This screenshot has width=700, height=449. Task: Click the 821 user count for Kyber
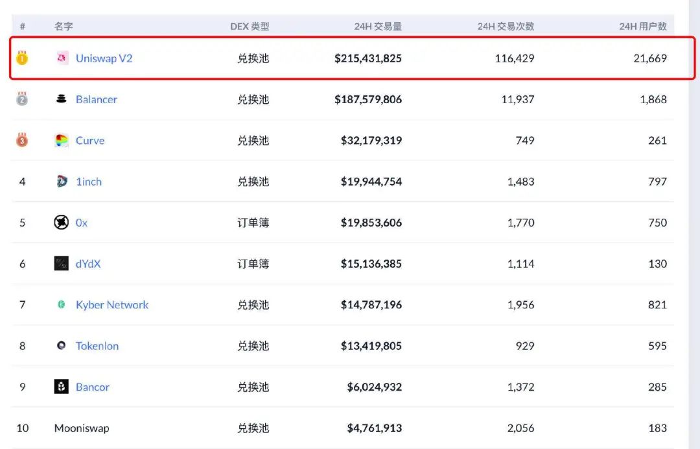[658, 305]
